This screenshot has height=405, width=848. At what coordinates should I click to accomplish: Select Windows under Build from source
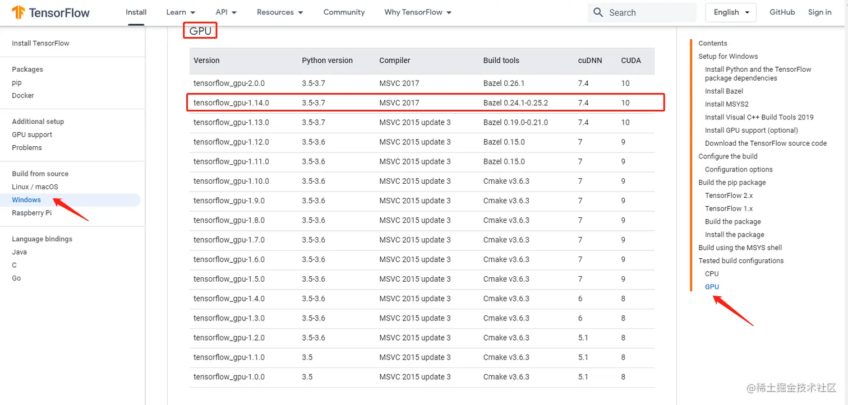pyautogui.click(x=26, y=199)
